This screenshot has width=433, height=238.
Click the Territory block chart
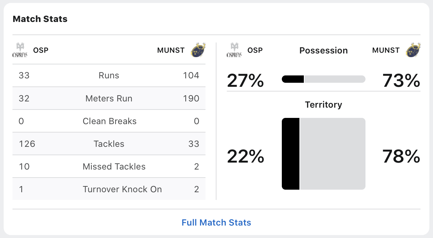click(323, 154)
